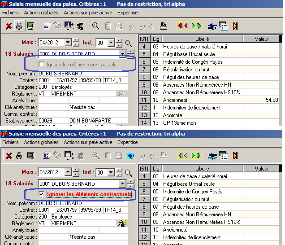Open the Ind. 00 dropdown in top window
Image resolution: width=285 pixels, height=245 pixels.
pyautogui.click(x=111, y=43)
